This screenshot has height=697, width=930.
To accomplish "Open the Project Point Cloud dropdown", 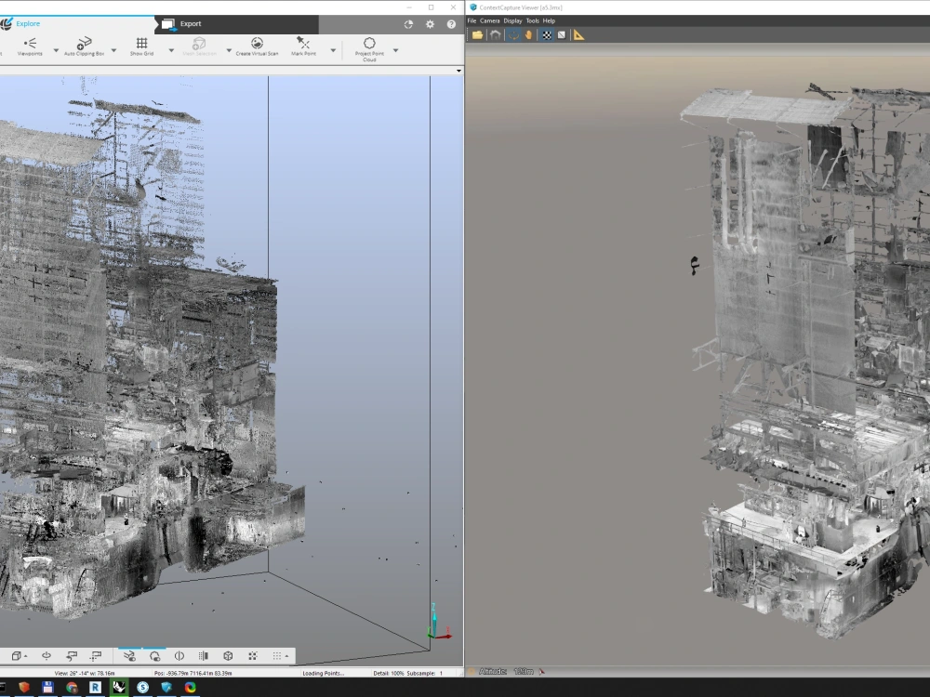I will tap(396, 48).
